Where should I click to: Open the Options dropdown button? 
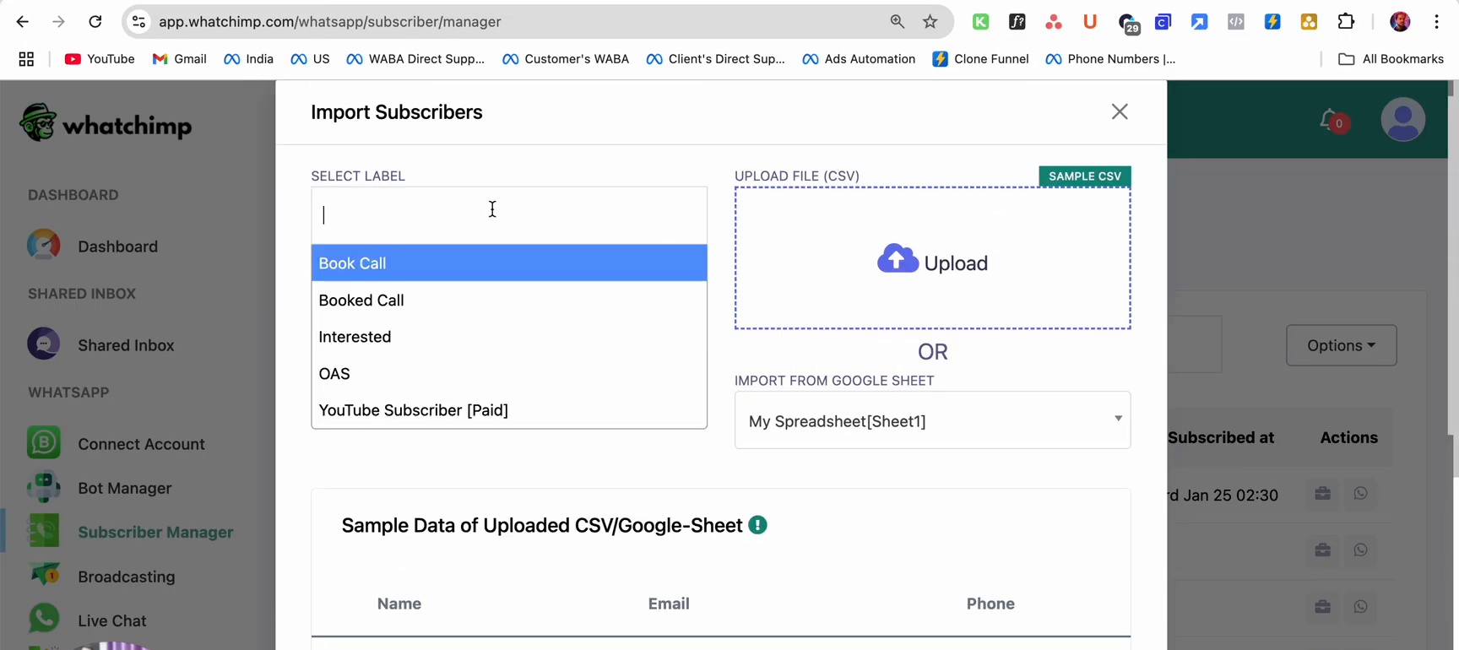pos(1341,345)
